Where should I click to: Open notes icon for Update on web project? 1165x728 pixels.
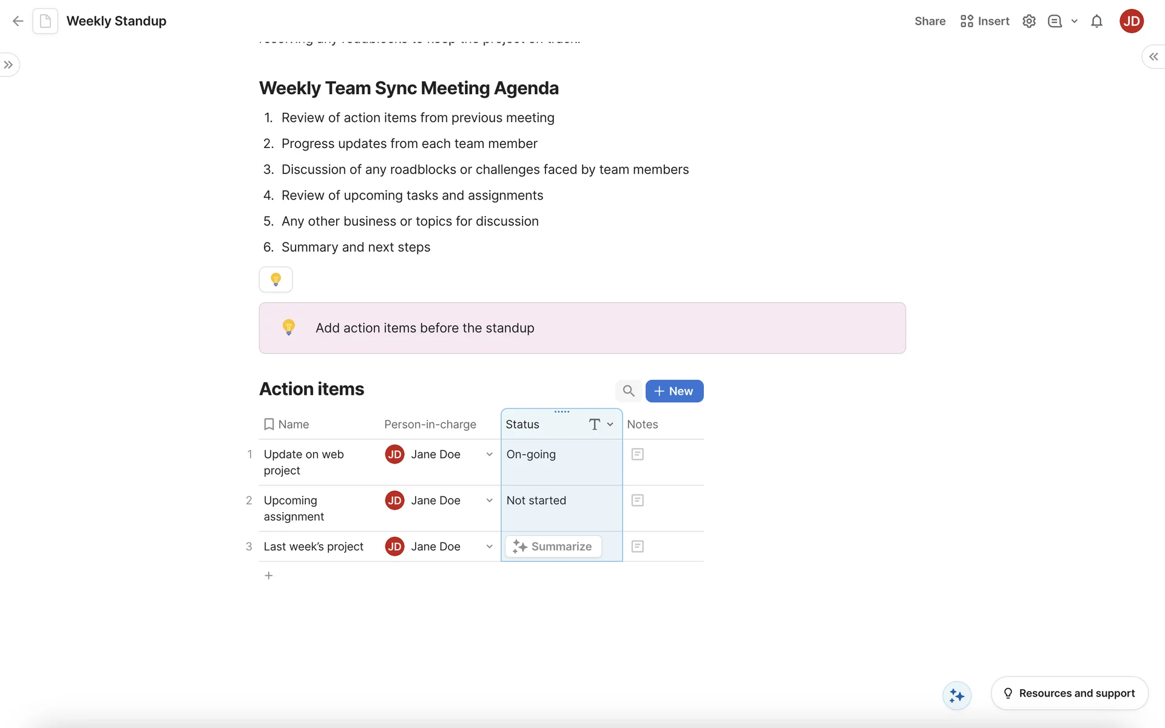click(x=637, y=454)
